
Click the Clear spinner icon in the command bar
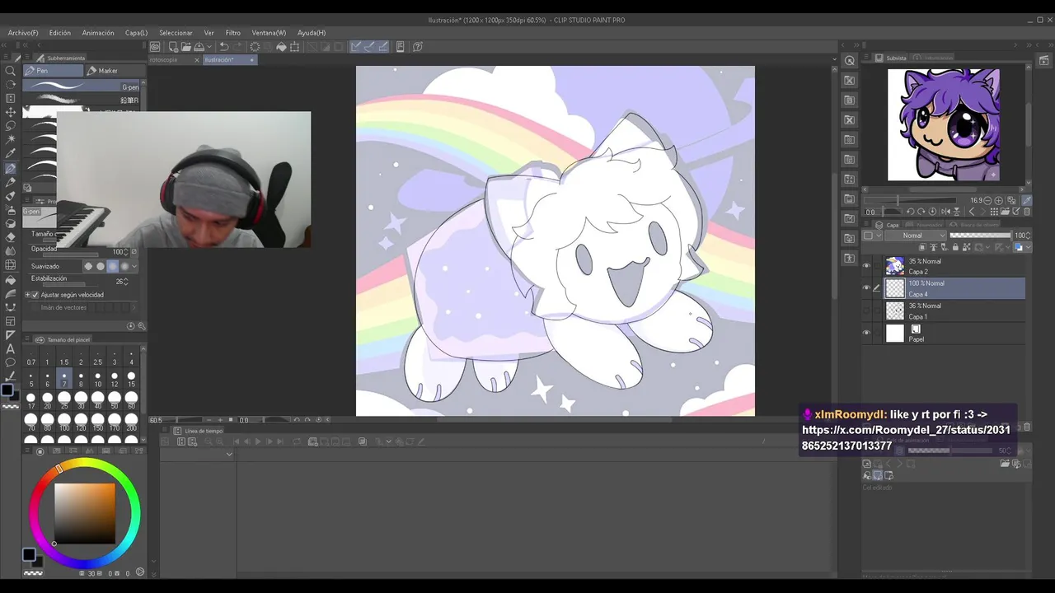255,47
